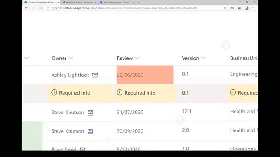Image resolution: width=280 pixels, height=157 pixels.
Task: Open the favorites list icon
Action: (x=232, y=8)
